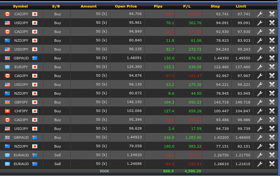Screen dimensions: 280x176
Task: Sort by the P/L column header
Action: (x=187, y=6)
